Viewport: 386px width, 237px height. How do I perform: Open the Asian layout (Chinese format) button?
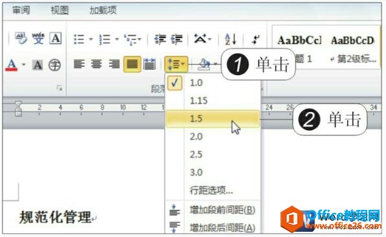(x=203, y=39)
